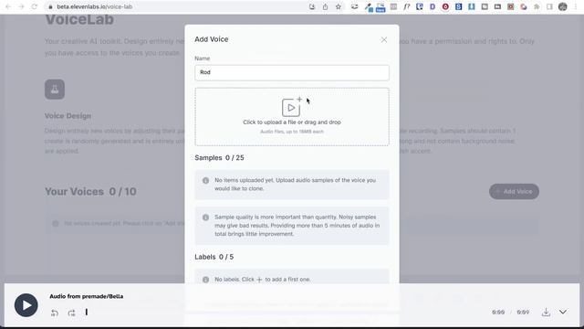This screenshot has height=329, width=584.
Task: Play the Bella audio in the player
Action: [26, 305]
